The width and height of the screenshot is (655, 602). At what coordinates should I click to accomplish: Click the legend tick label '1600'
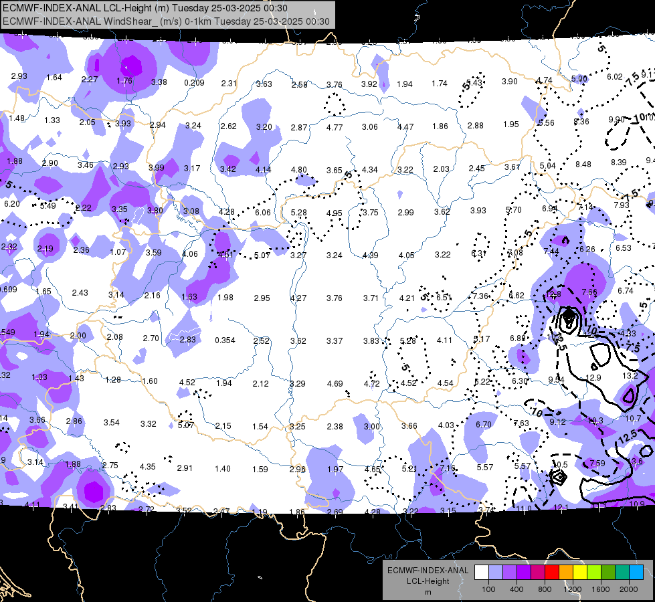coord(600,589)
